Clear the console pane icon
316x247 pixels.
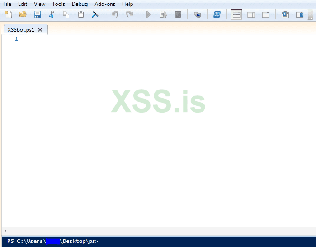(95, 14)
